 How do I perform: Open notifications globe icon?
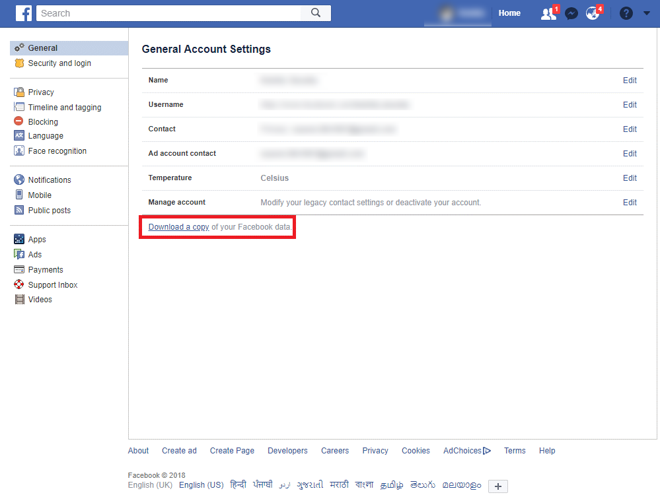click(x=593, y=14)
